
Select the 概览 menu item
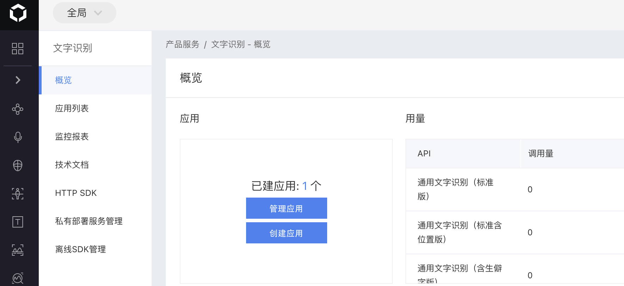pos(63,80)
